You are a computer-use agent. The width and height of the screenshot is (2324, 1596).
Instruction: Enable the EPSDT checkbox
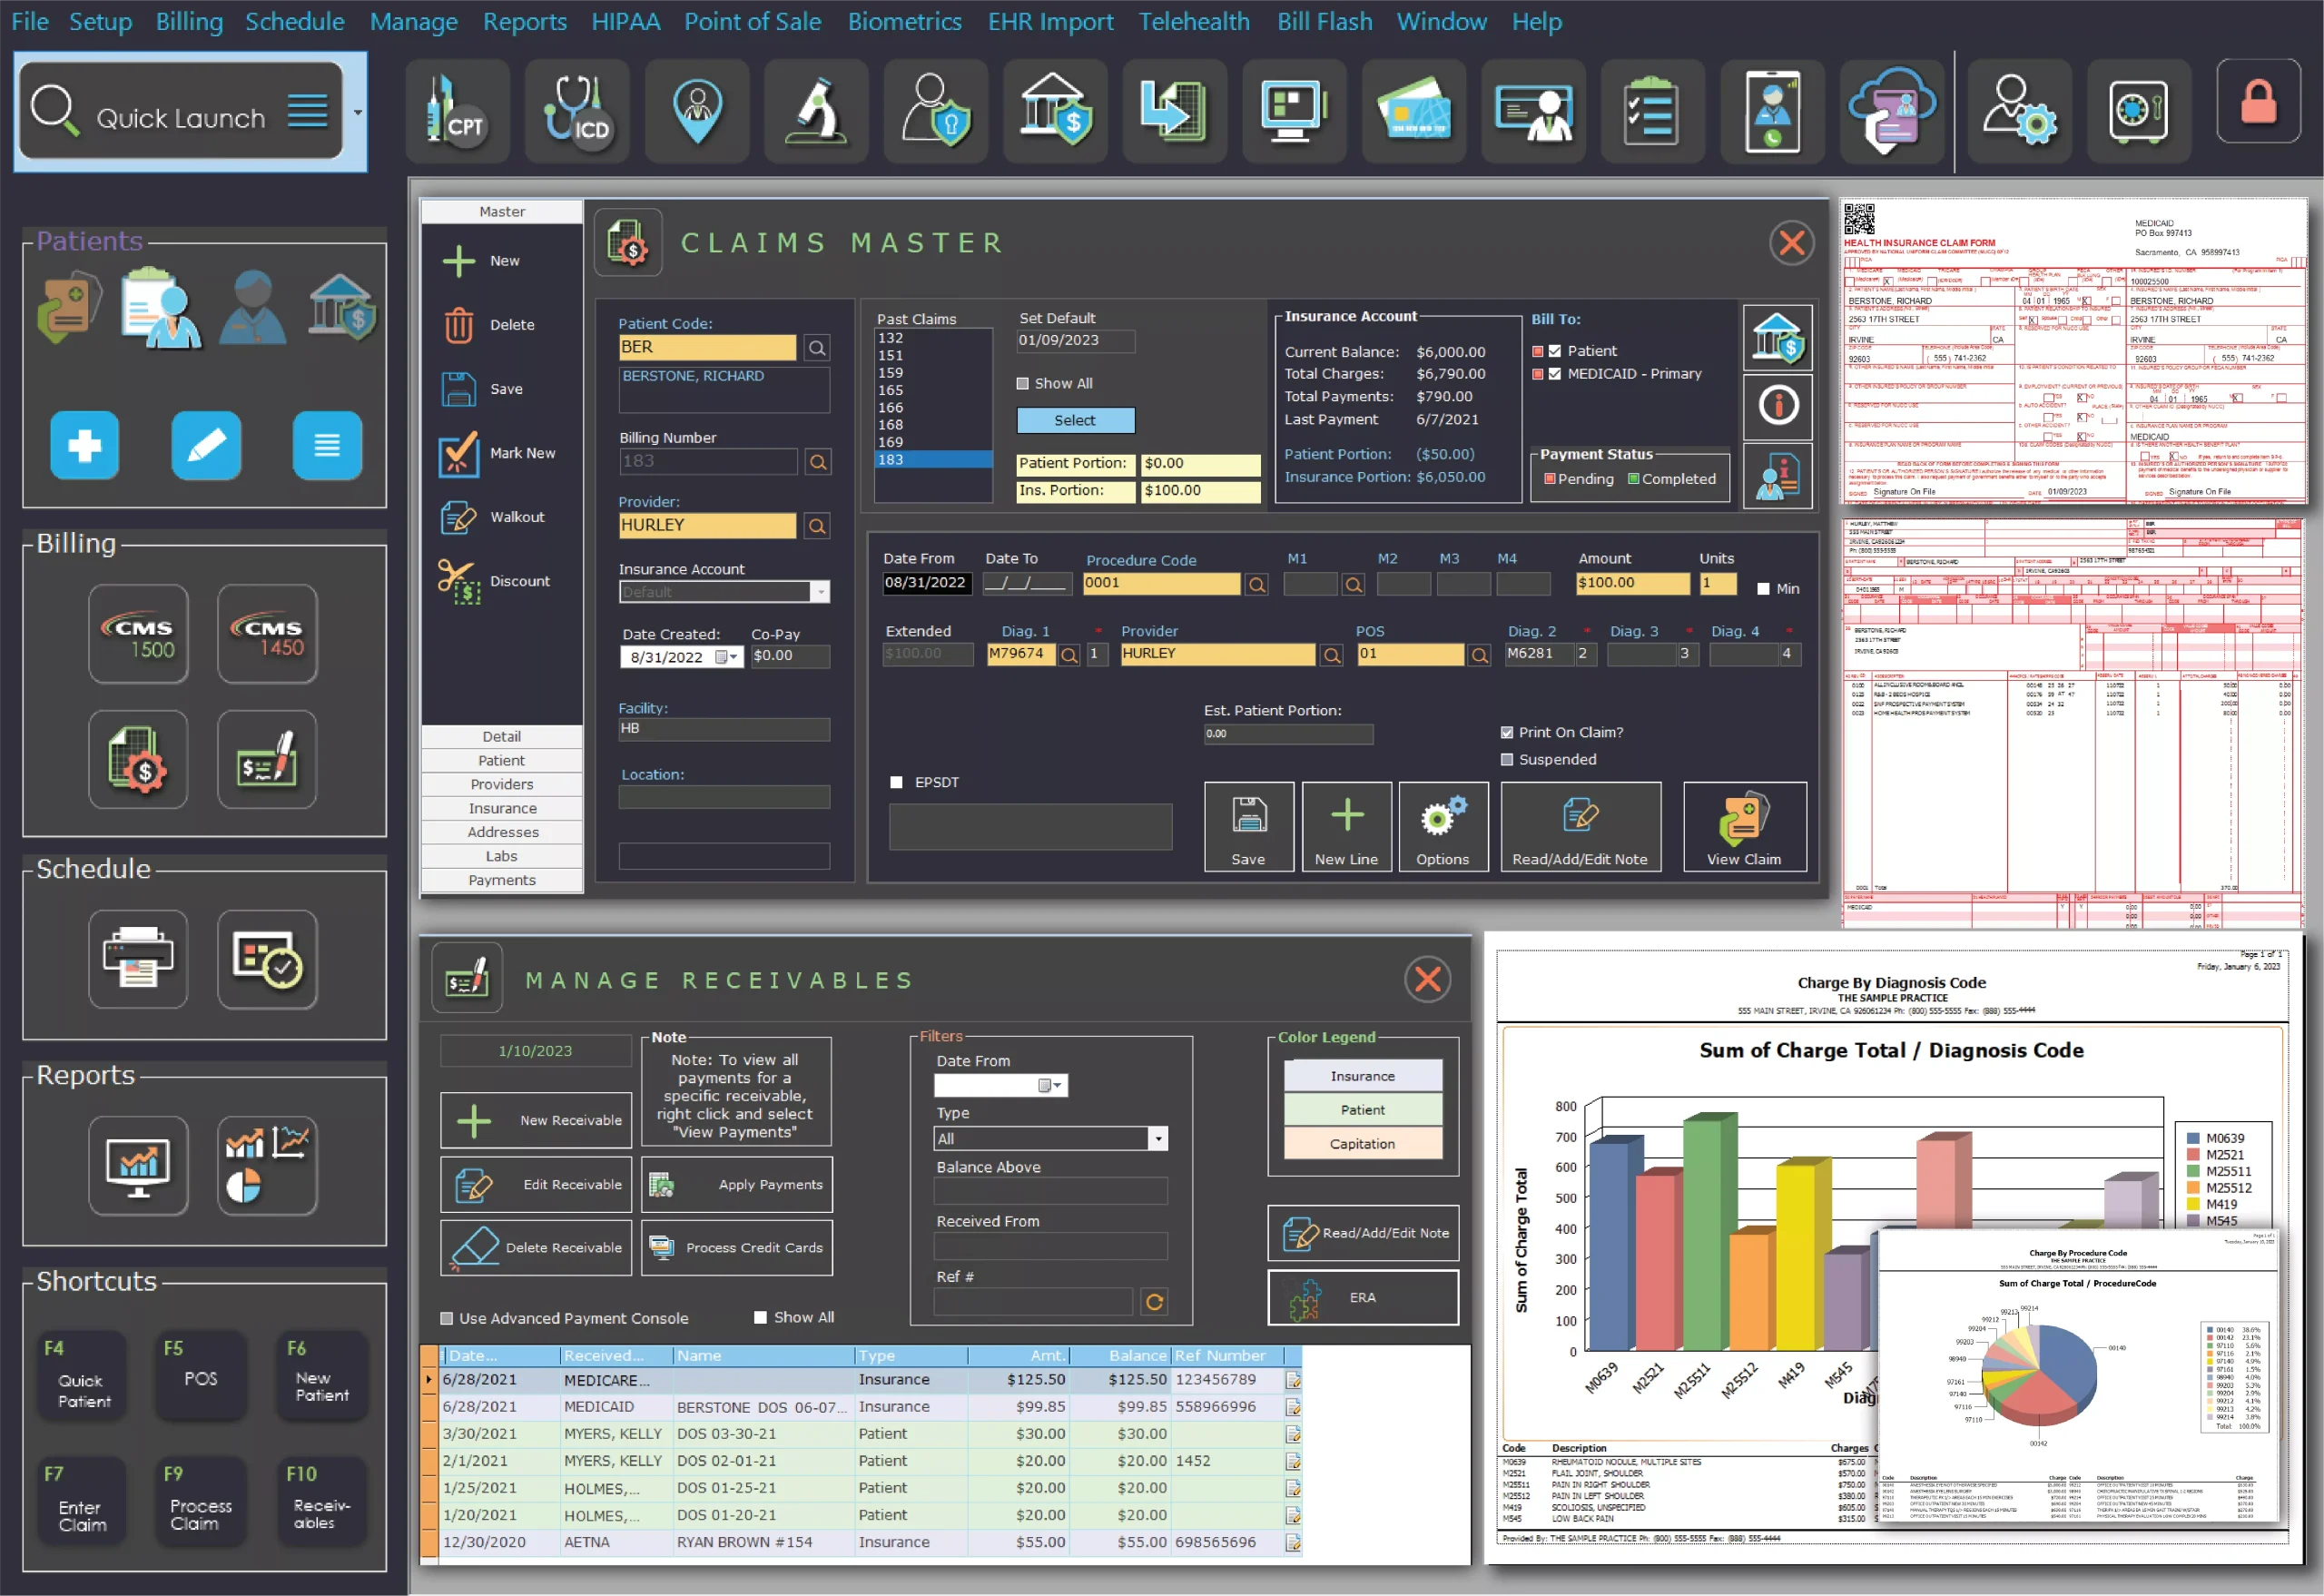click(896, 783)
